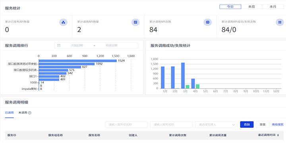Screen dimensions: 286x160
Task: Click the help icon beside 未调用
Action: click(x=30, y=113)
